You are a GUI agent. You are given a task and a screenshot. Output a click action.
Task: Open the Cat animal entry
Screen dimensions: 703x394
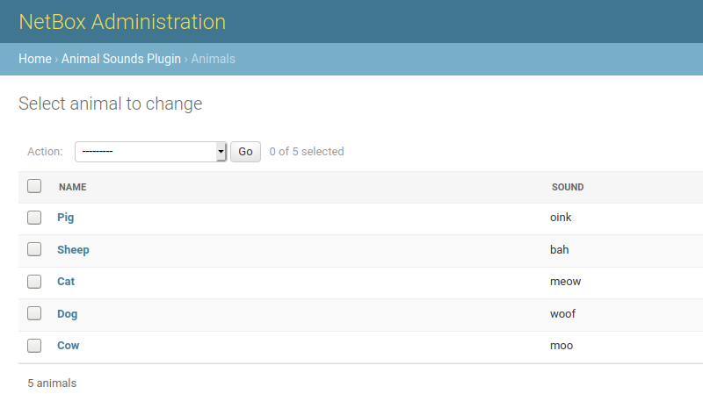(x=66, y=282)
